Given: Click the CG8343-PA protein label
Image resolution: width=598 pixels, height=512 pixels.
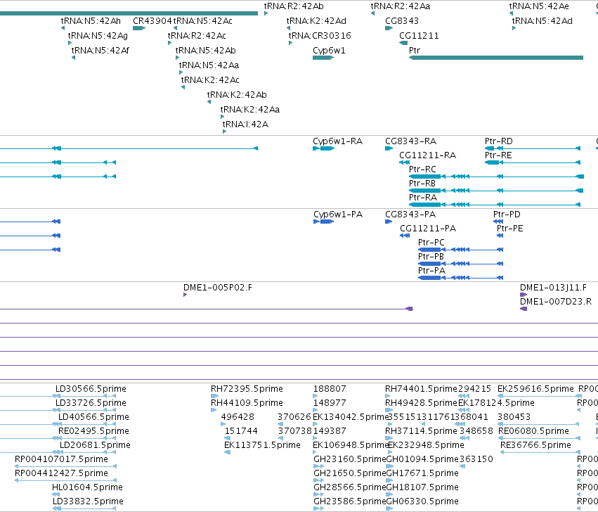Looking at the screenshot, I should 410,215.
